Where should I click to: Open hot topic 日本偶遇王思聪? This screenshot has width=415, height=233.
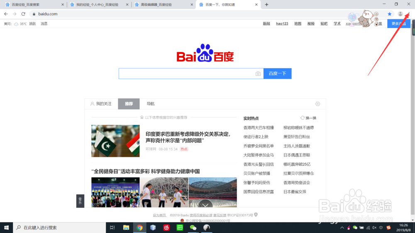(x=296, y=155)
